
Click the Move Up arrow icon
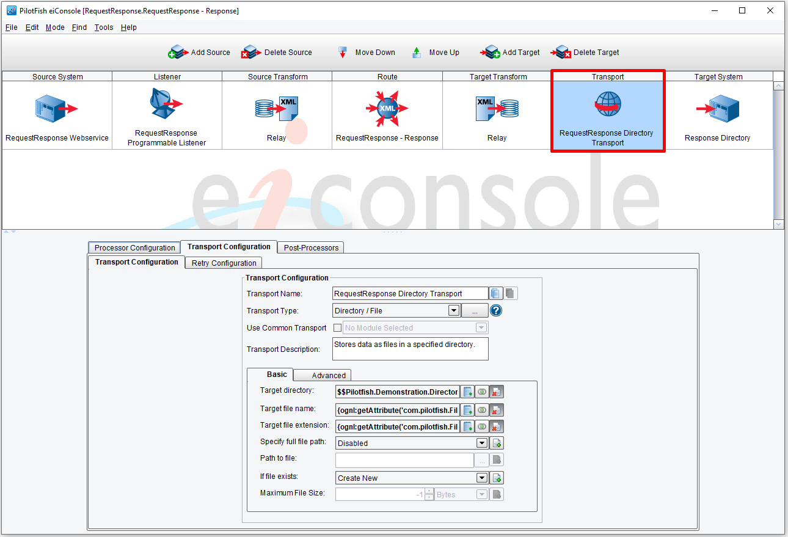pos(417,53)
